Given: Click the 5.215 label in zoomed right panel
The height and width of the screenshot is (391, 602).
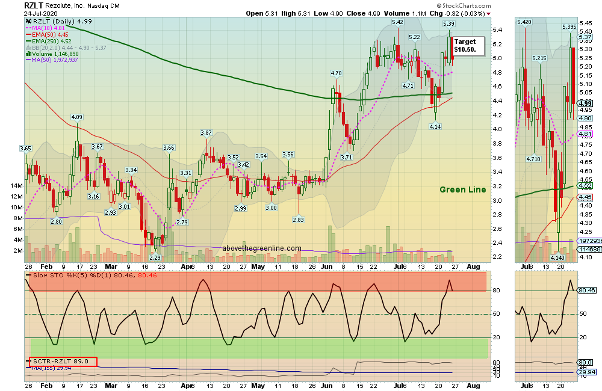Looking at the screenshot, I should coord(539,58).
